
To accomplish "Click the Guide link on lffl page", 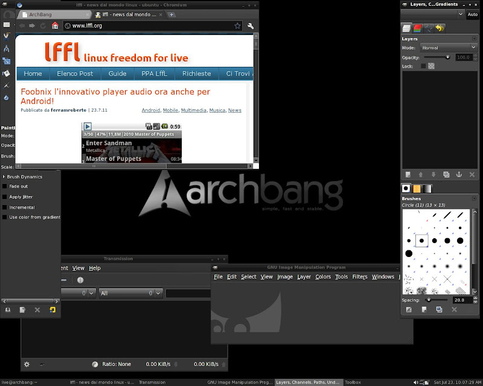I will click(117, 74).
